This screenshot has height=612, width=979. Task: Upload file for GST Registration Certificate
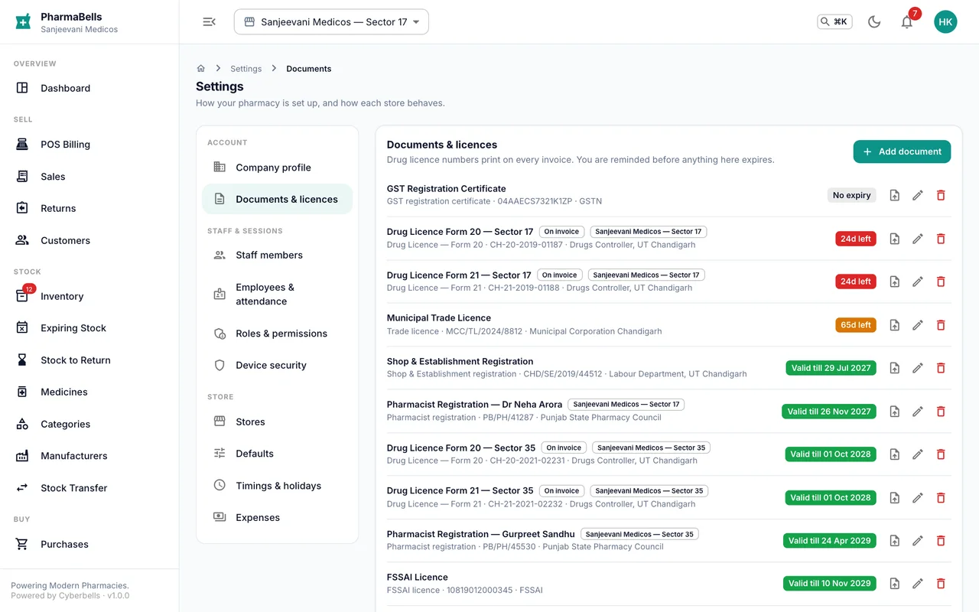[894, 195]
